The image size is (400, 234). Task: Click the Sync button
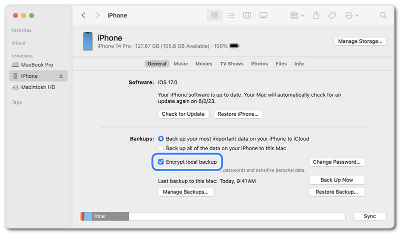[369, 216]
